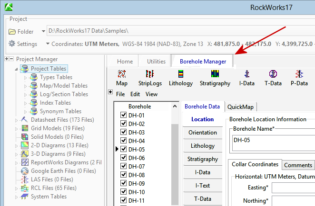Open the QuickMap tab
Image resolution: width=315 pixels, height=206 pixels.
point(240,107)
